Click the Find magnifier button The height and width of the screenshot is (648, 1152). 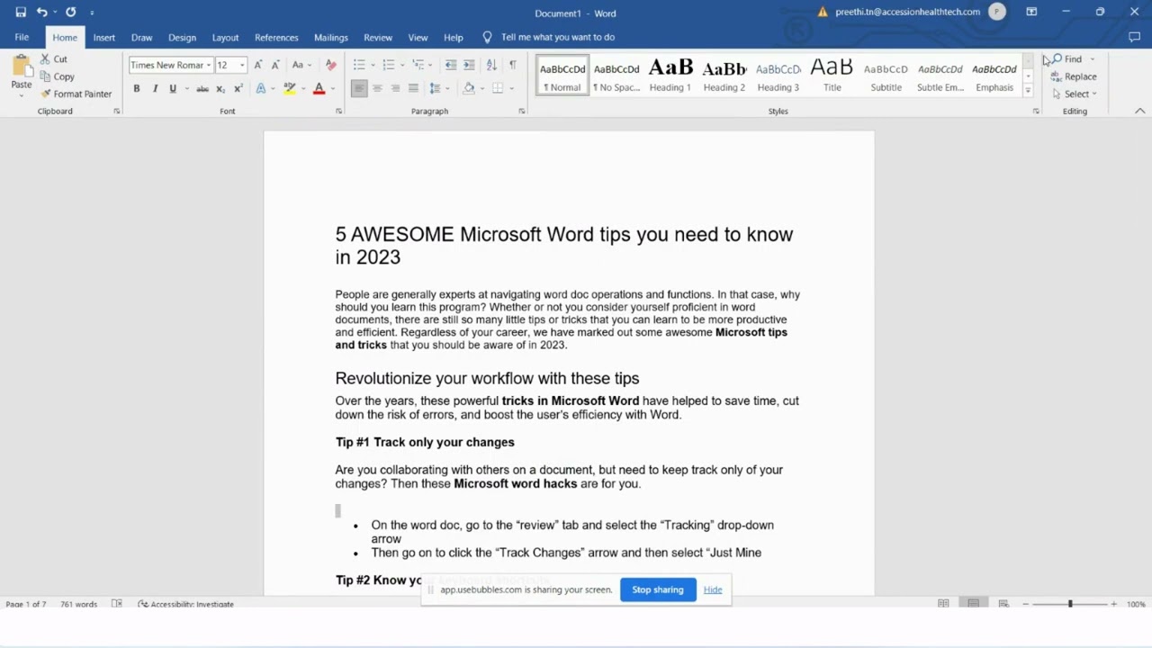tap(1067, 59)
